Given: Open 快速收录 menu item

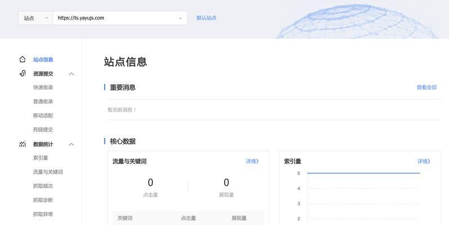Looking at the screenshot, I should pos(43,88).
